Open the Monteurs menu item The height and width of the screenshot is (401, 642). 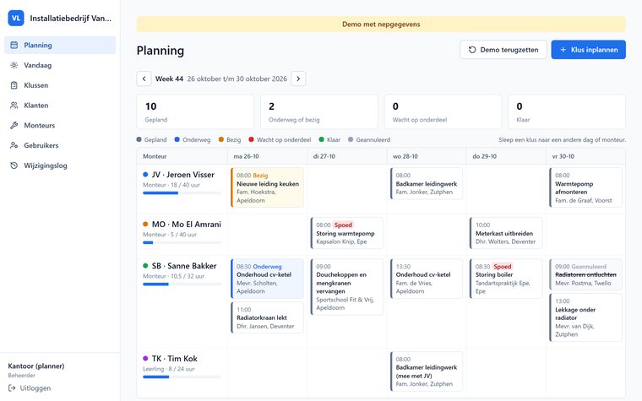point(60,125)
